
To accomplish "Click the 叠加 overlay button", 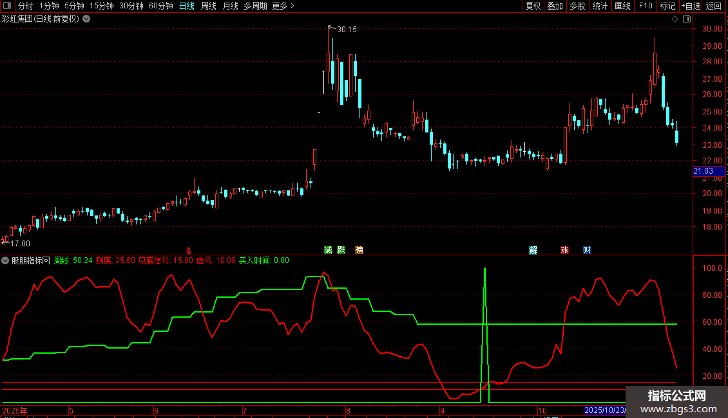I will [x=555, y=6].
